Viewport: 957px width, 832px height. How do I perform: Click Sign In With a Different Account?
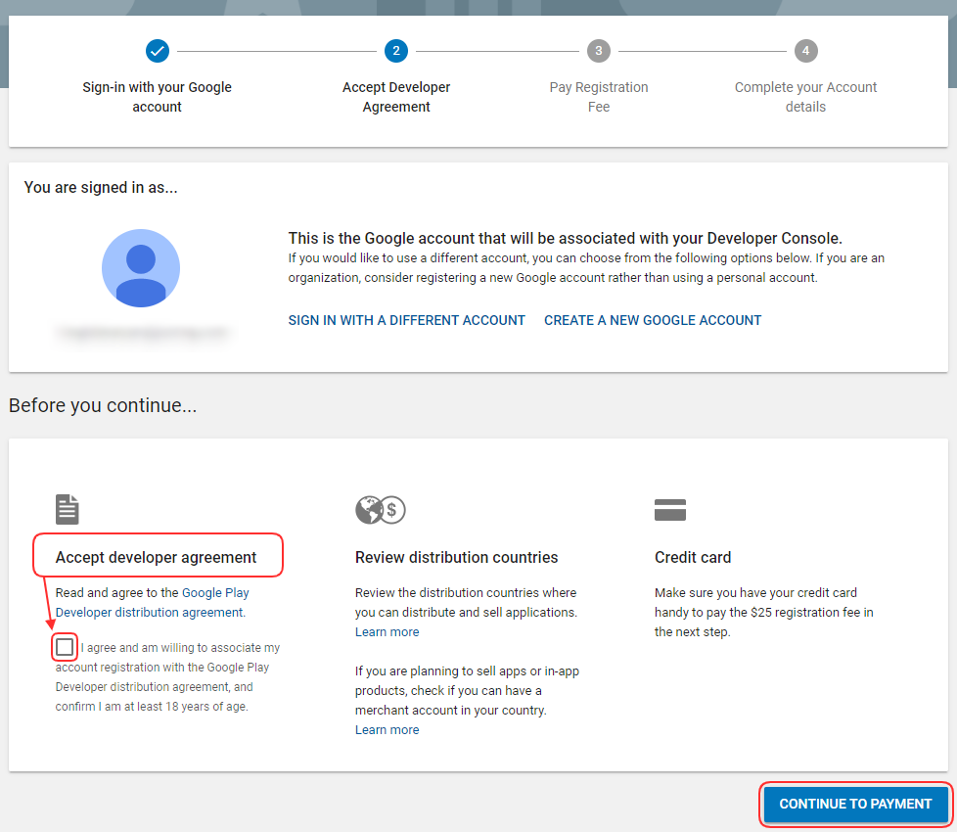[x=406, y=320]
